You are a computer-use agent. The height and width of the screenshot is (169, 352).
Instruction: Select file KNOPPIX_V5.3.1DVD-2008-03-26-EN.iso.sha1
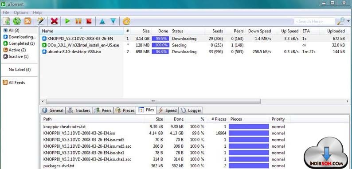(x=84, y=153)
